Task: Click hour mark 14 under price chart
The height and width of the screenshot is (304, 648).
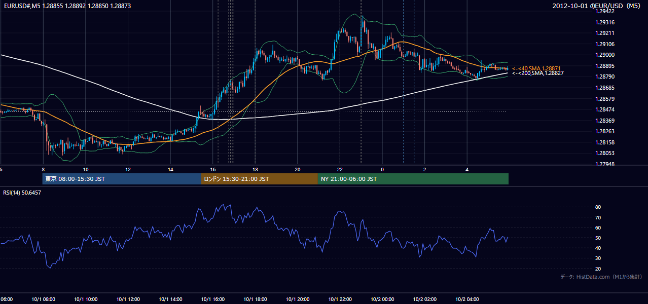Action: coord(170,169)
